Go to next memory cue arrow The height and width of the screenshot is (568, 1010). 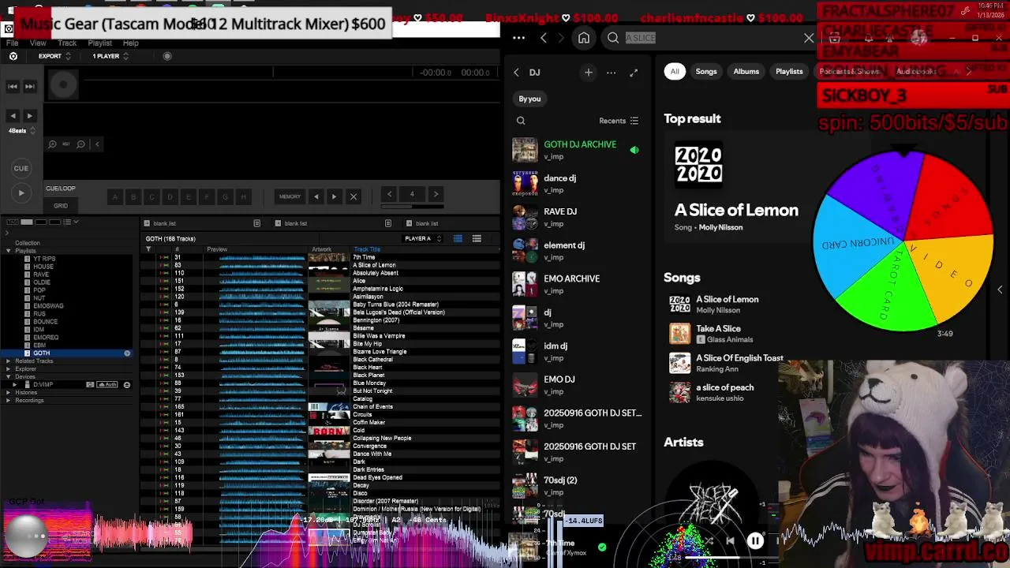pyautogui.click(x=334, y=196)
